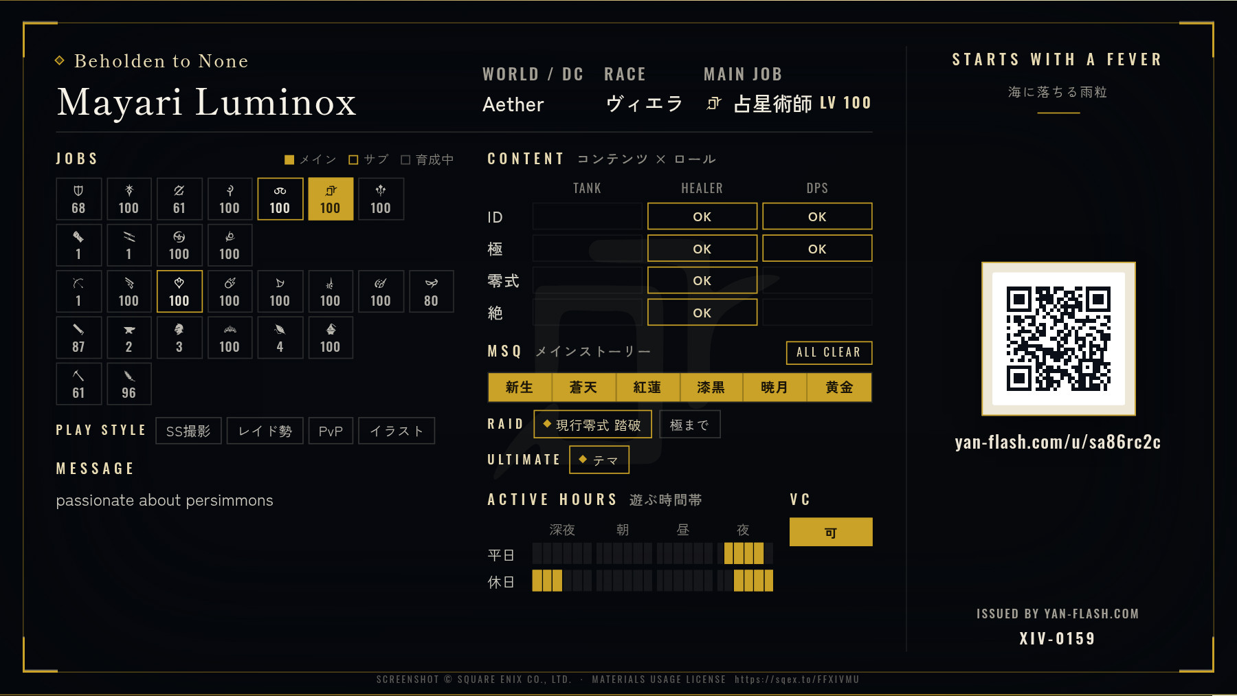Toggle the HEALER OK cell for ID content

pyautogui.click(x=702, y=216)
